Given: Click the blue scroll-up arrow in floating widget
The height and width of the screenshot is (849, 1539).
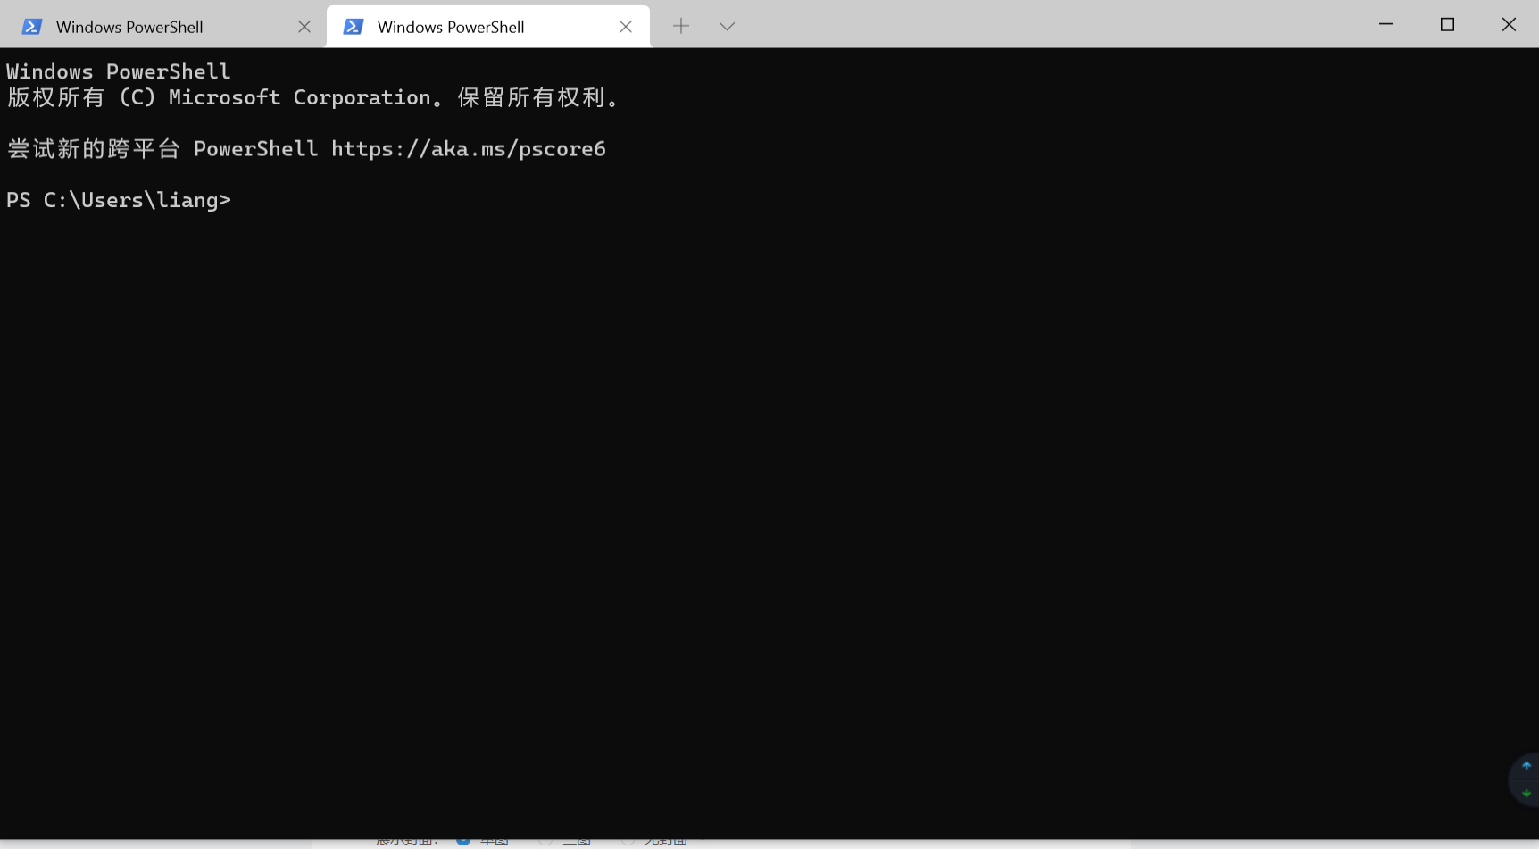Looking at the screenshot, I should [1528, 765].
